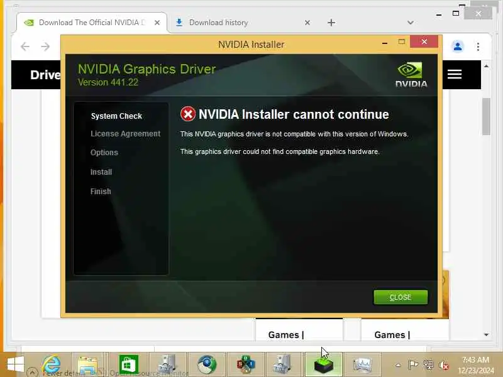Show hidden system tray icons
503x377 pixels.
[x=398, y=365]
